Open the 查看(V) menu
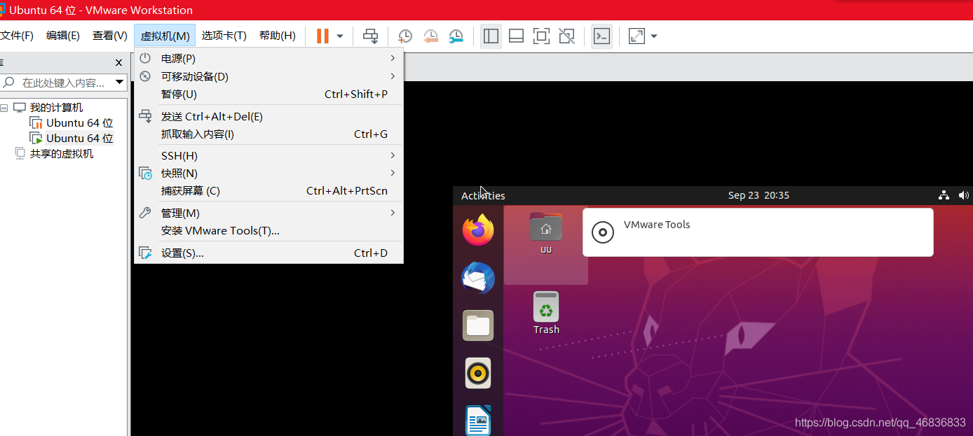 (110, 36)
